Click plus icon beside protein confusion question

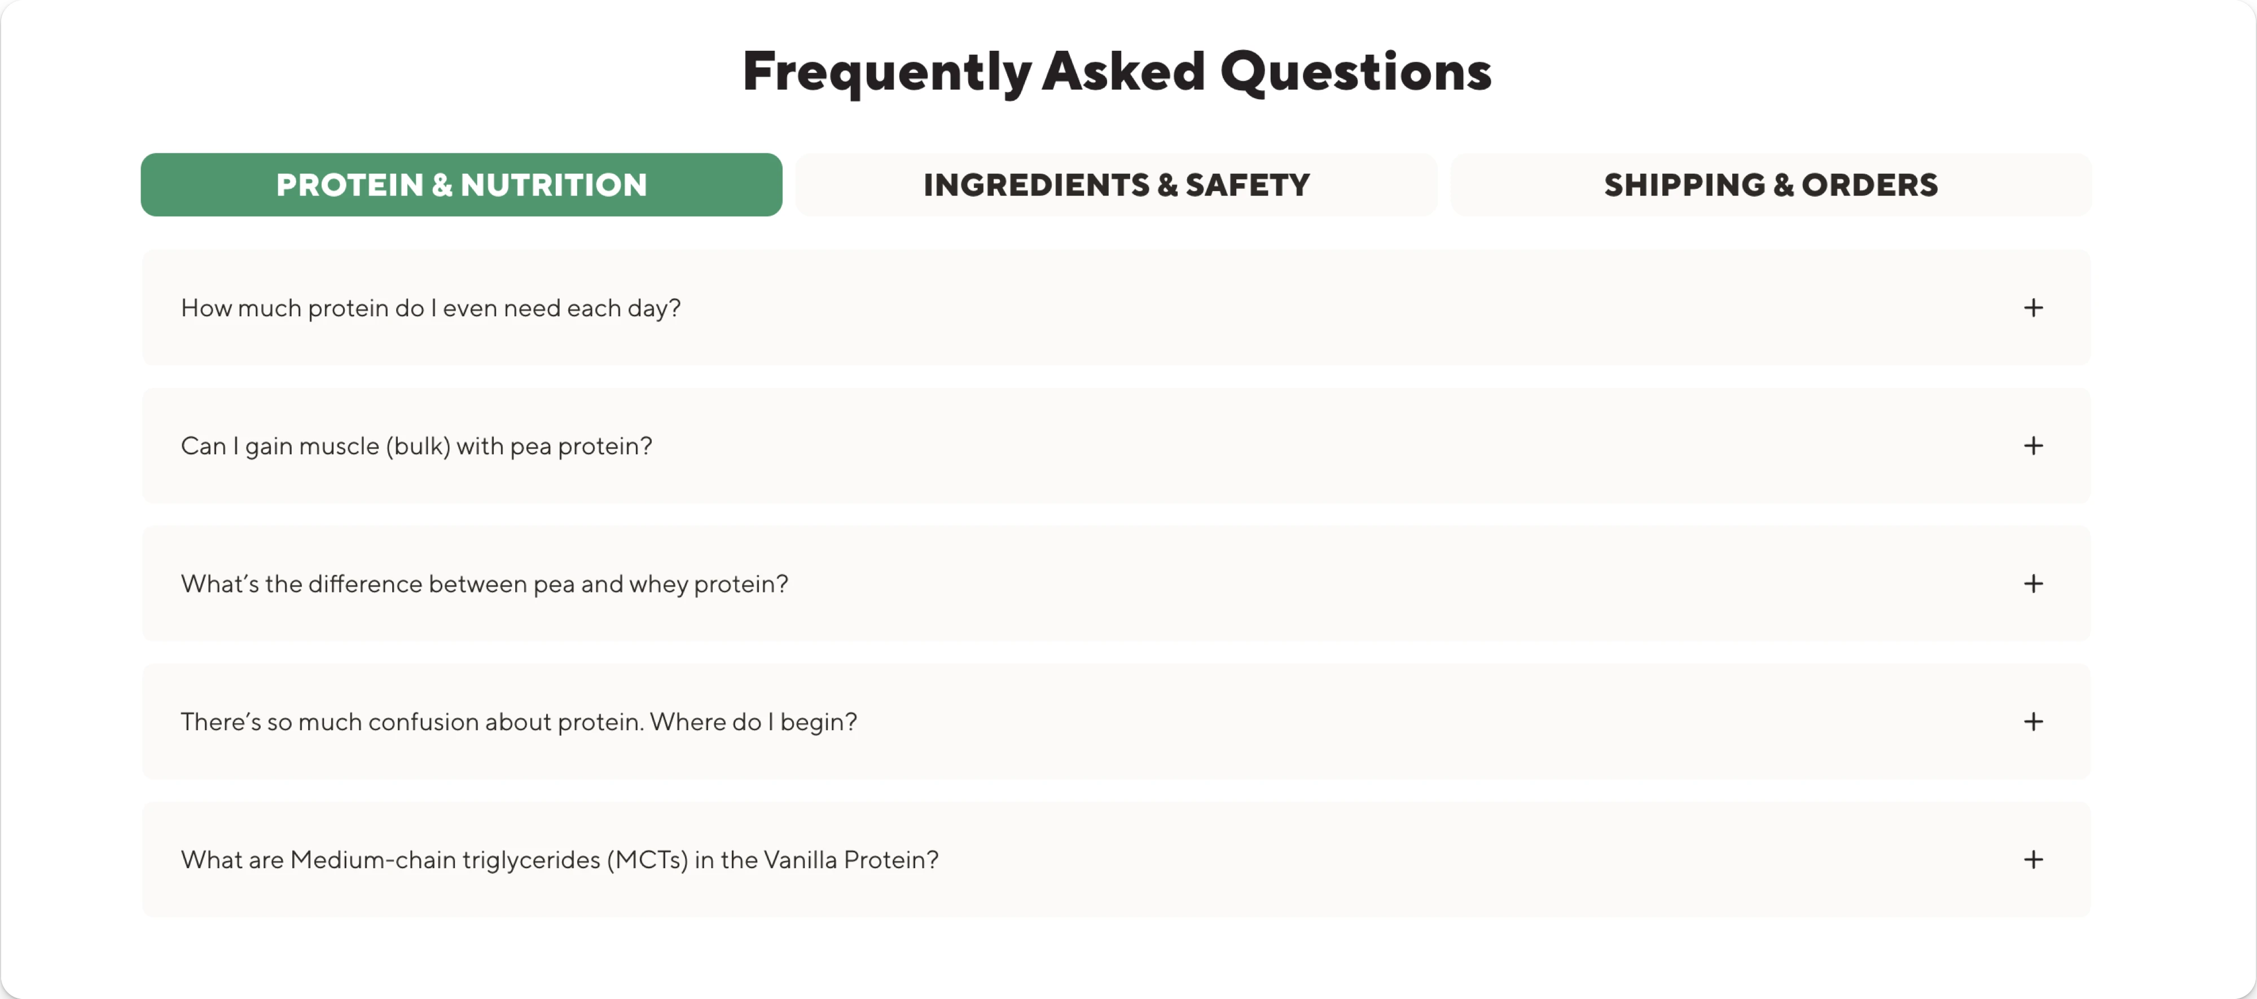(2032, 722)
